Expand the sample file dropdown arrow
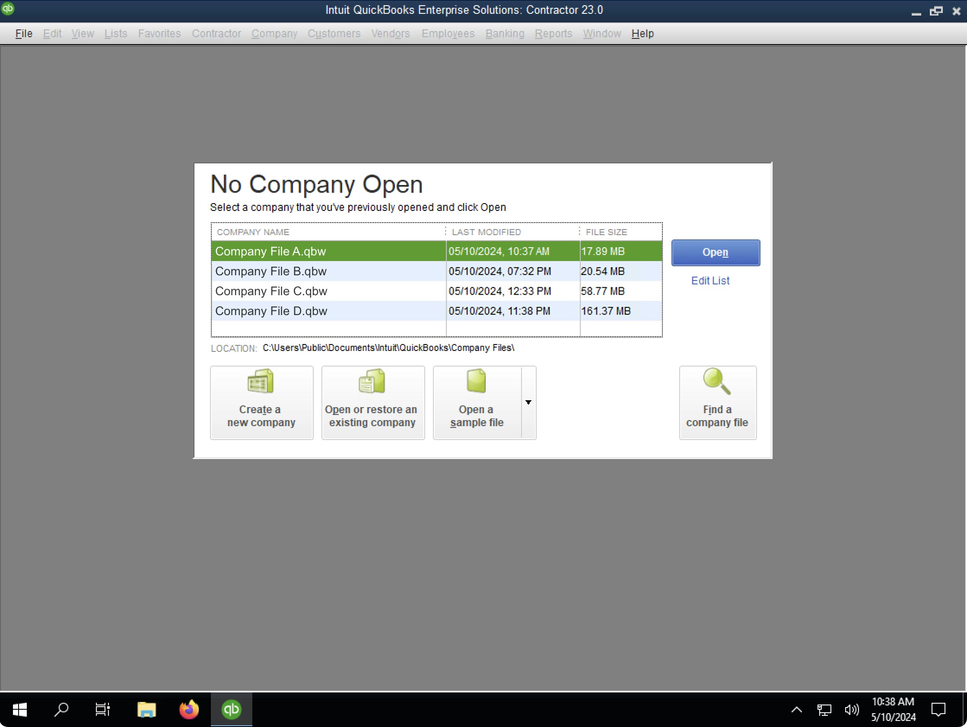This screenshot has height=727, width=967. click(x=528, y=402)
